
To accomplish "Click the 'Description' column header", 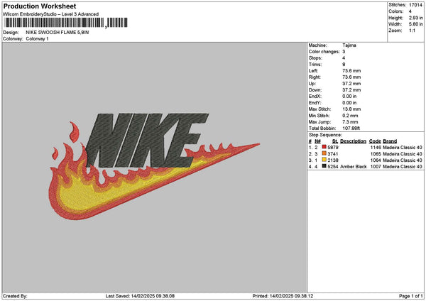I will pyautogui.click(x=353, y=141).
